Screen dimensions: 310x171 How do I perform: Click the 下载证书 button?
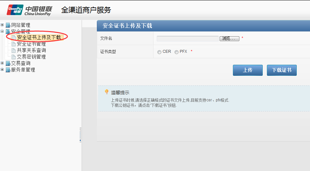click(x=281, y=70)
